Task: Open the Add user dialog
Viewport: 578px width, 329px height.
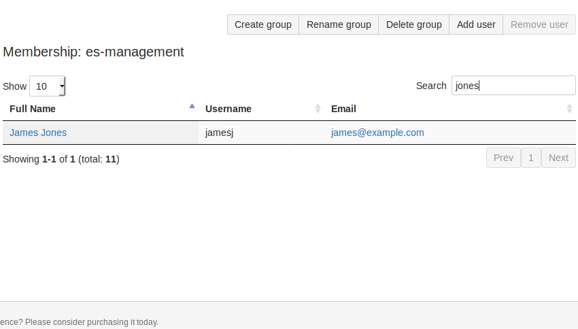Action: click(475, 24)
